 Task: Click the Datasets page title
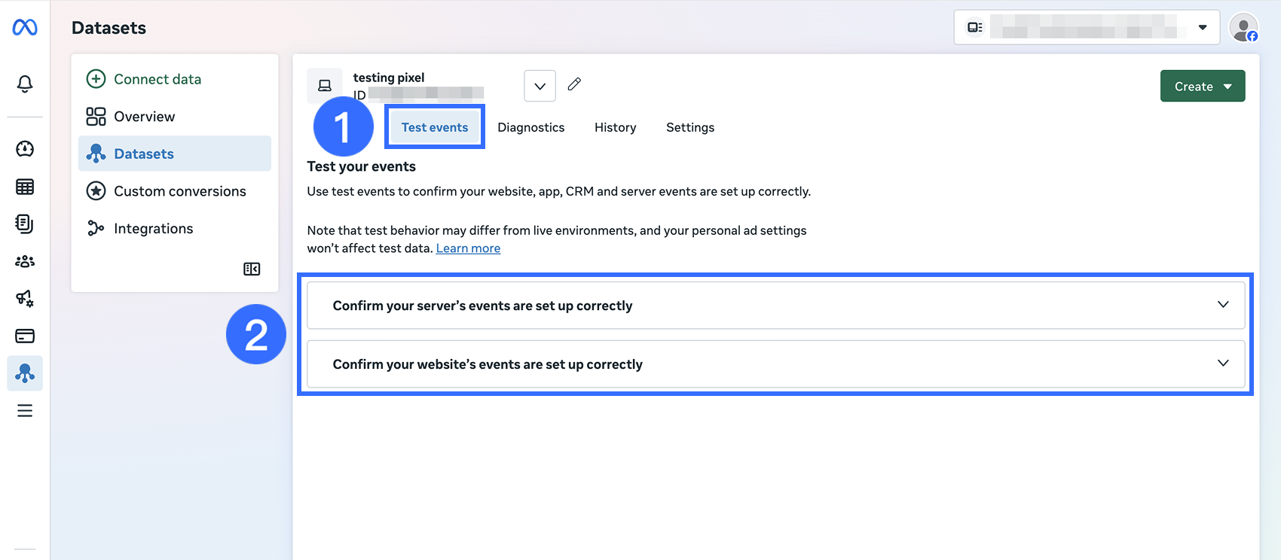[109, 28]
